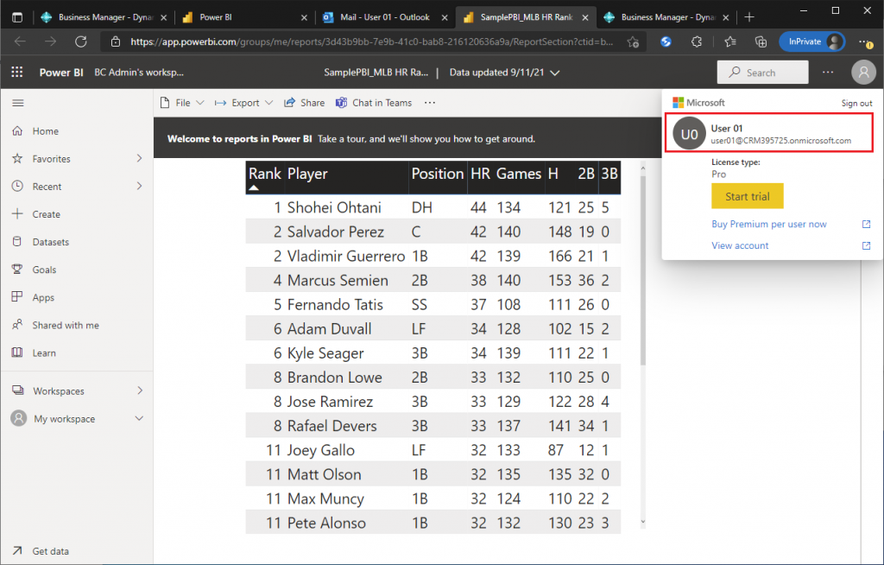Open the Power BI app launcher waffle
The height and width of the screenshot is (565, 884).
pyautogui.click(x=17, y=73)
